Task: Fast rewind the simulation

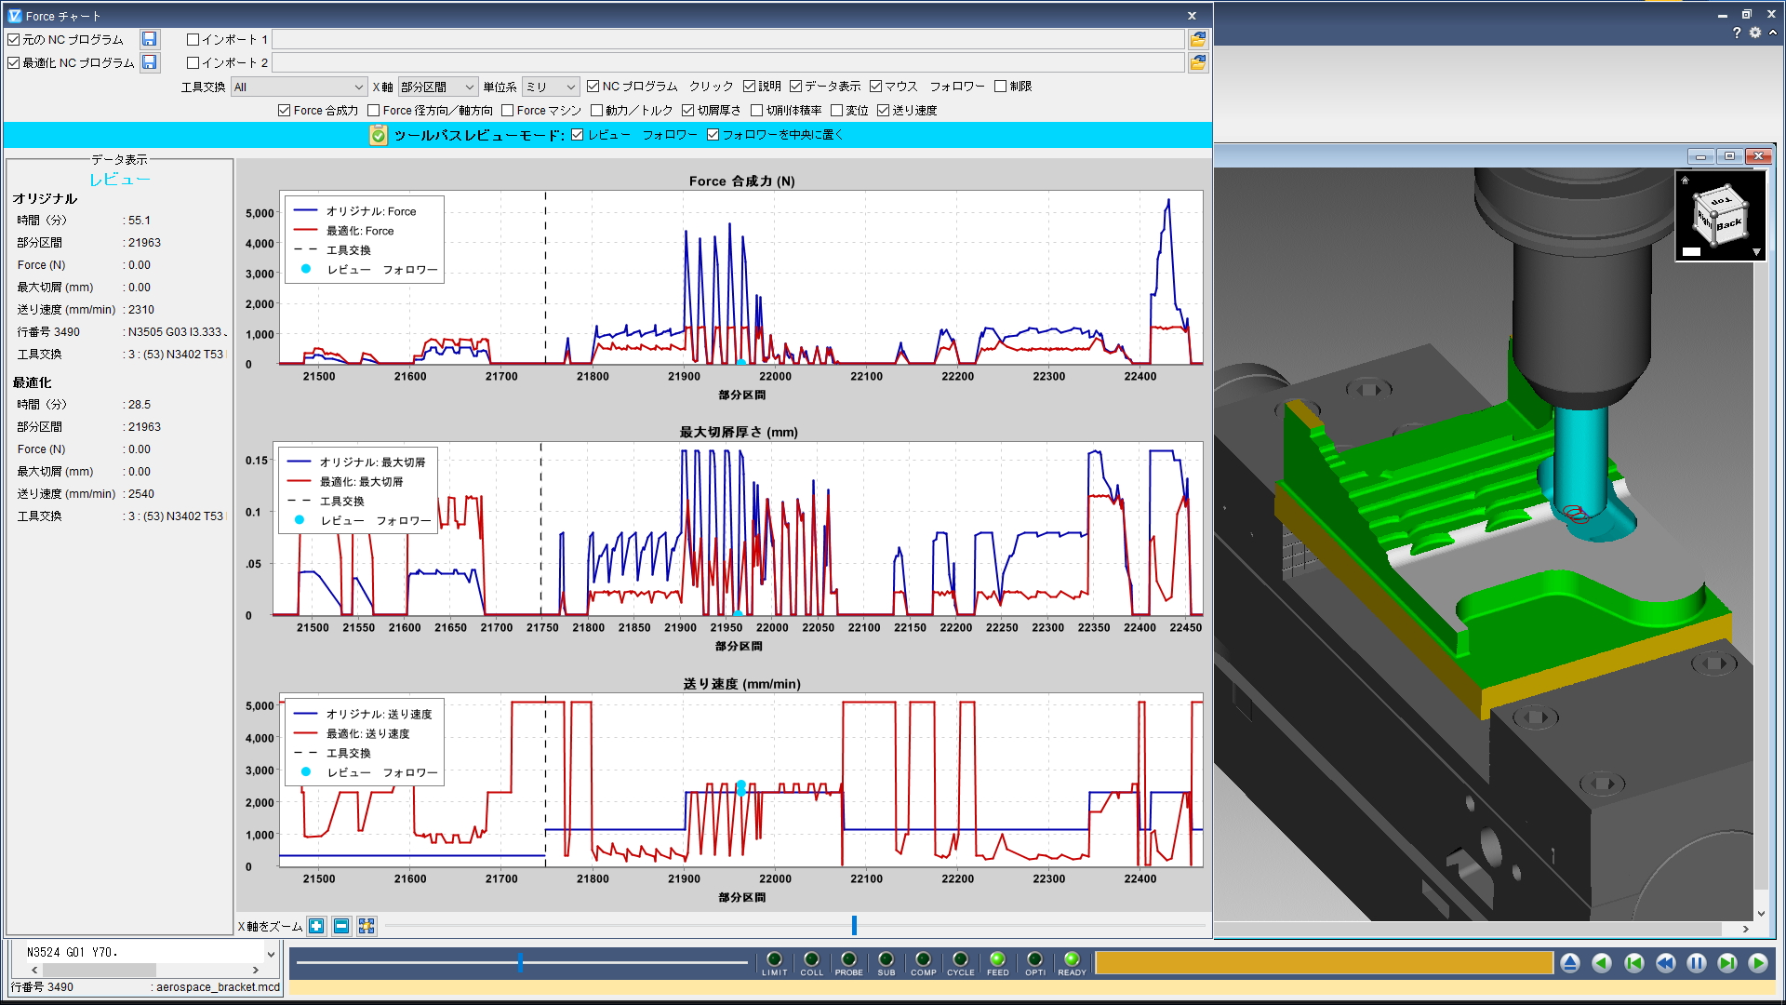Action: coord(1665,963)
